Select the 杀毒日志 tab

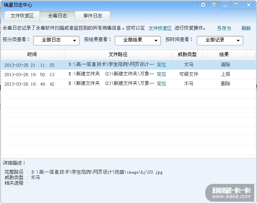57,16
